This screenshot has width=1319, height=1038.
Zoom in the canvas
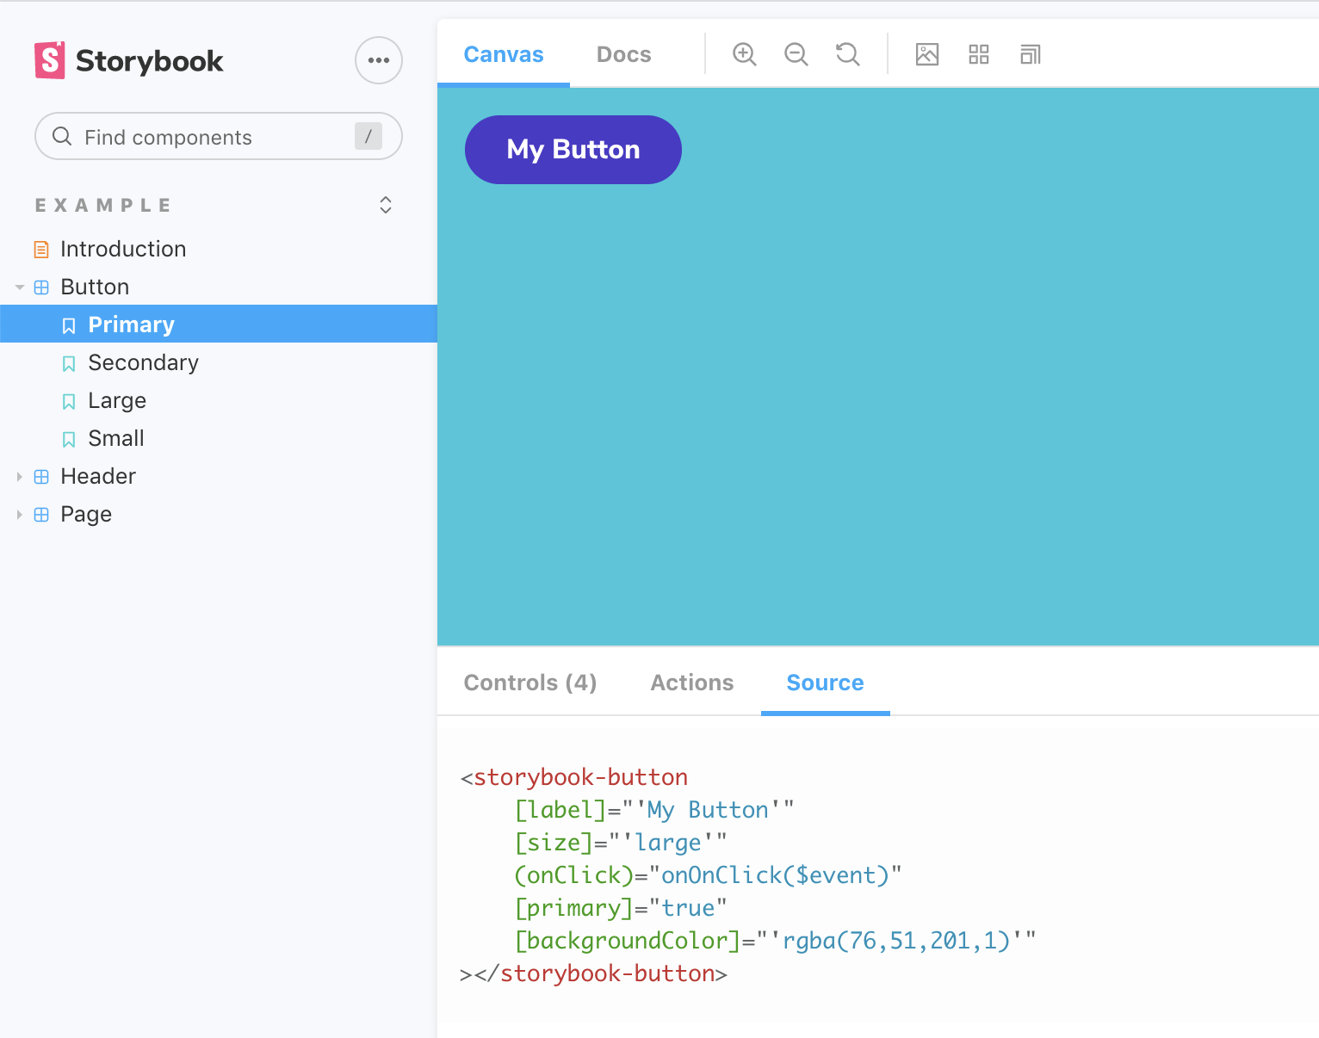[745, 54]
